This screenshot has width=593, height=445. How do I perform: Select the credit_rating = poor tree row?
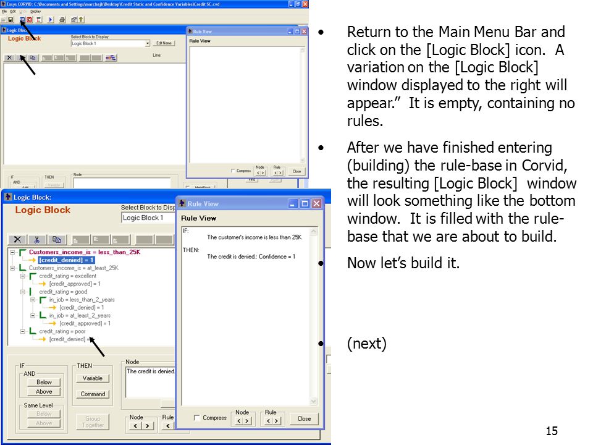pos(62,331)
